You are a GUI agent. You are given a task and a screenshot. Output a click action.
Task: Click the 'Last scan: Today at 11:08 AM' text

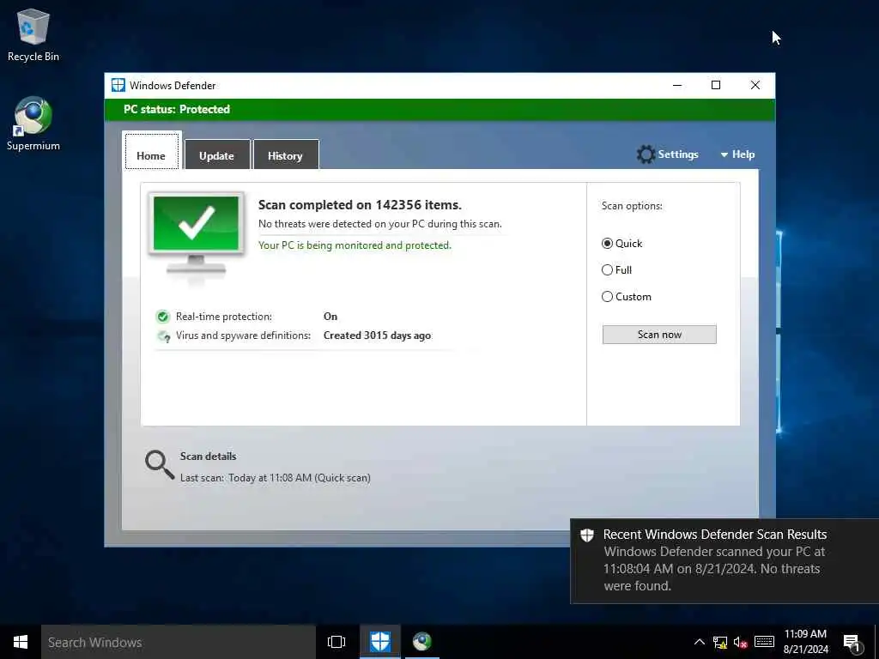coord(276,478)
